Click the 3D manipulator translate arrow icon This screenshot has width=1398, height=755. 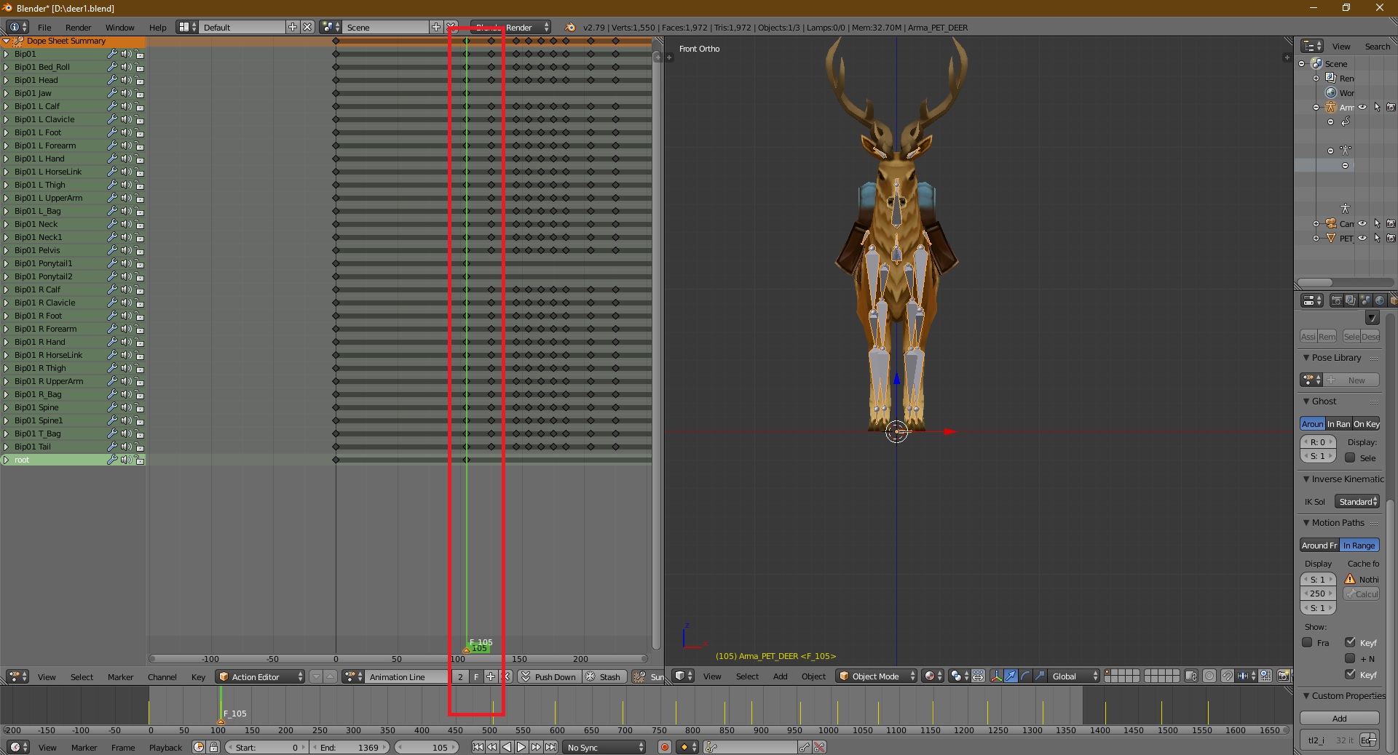[1011, 676]
